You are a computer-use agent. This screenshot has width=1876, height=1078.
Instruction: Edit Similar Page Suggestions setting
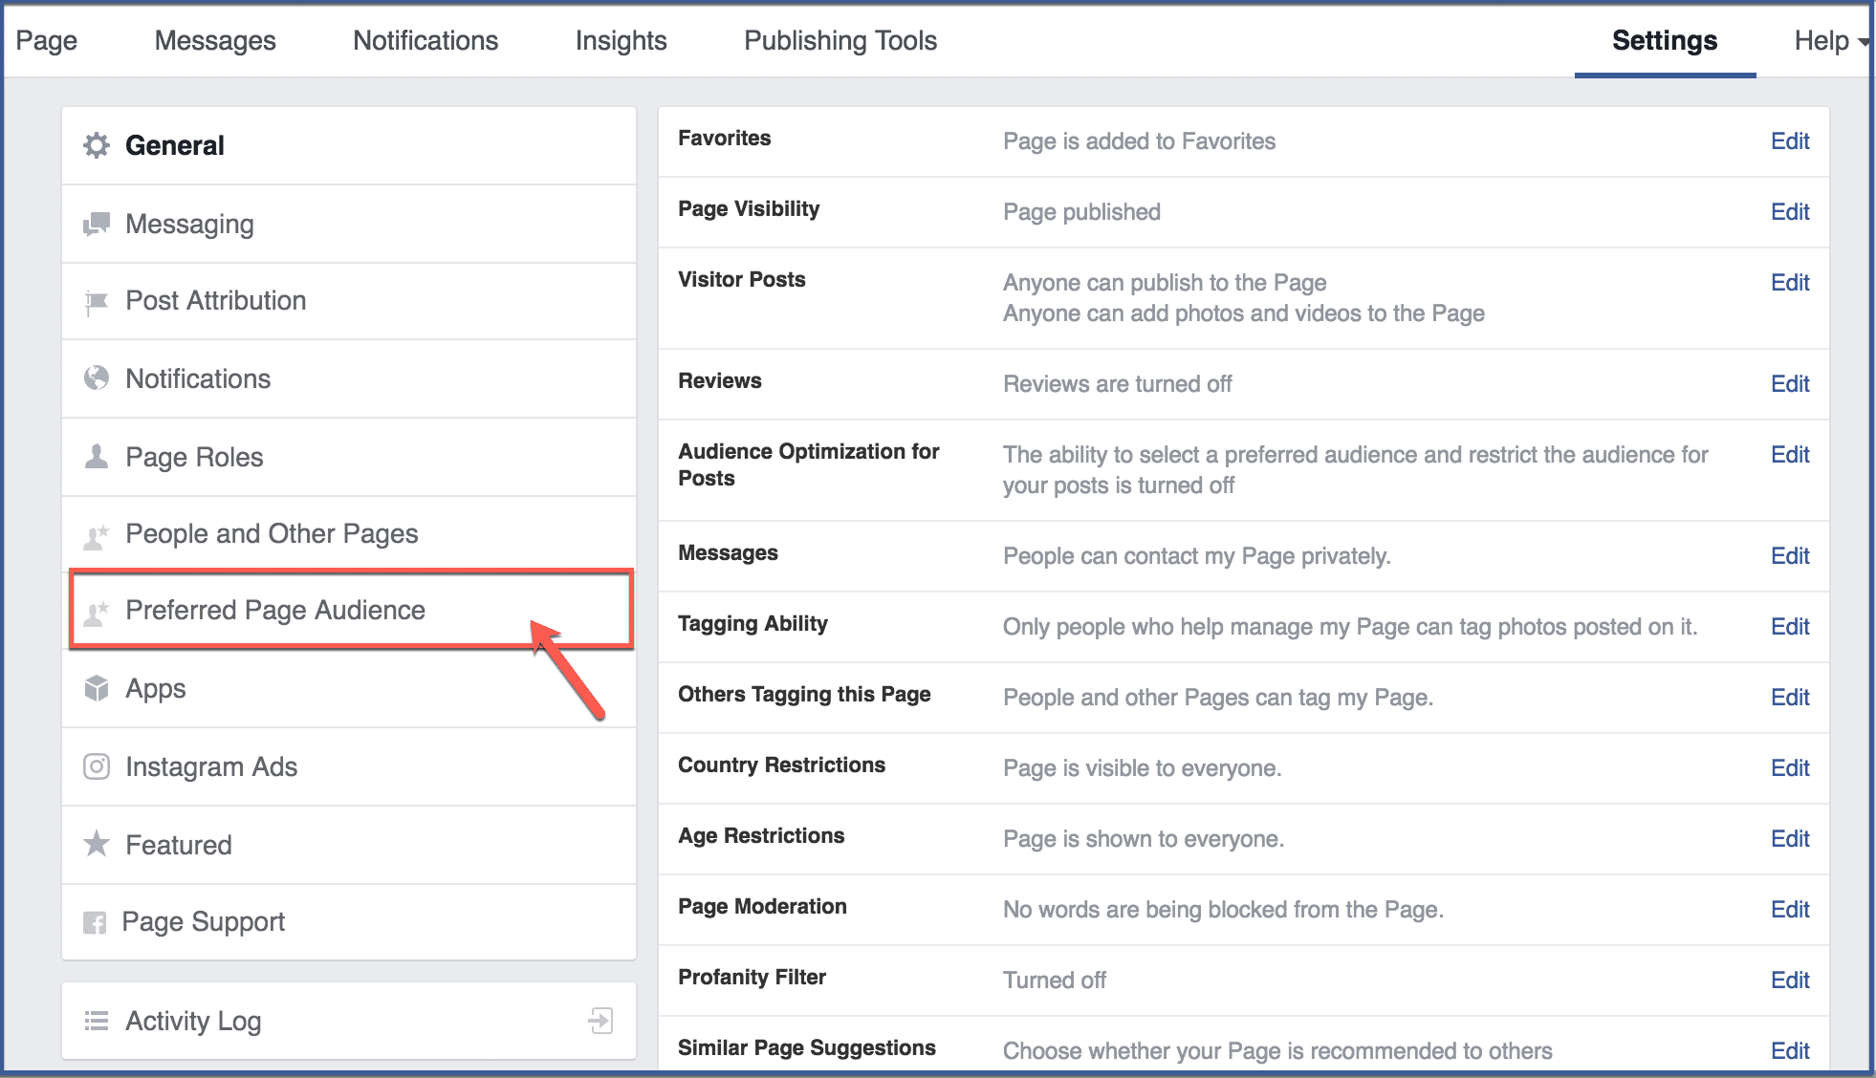tap(1790, 1051)
